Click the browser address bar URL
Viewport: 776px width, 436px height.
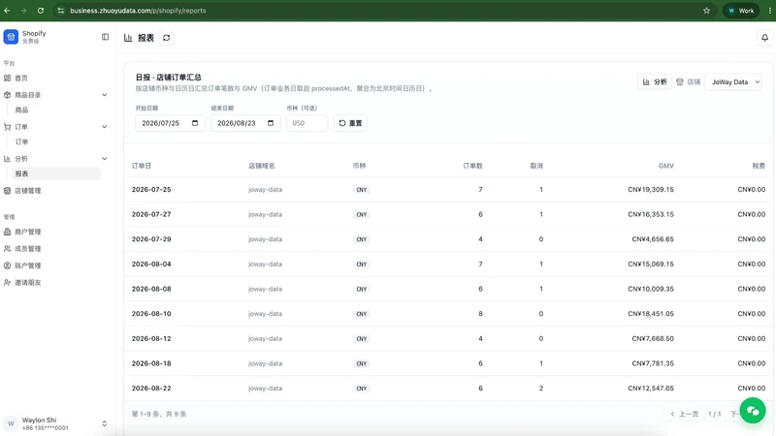138,11
